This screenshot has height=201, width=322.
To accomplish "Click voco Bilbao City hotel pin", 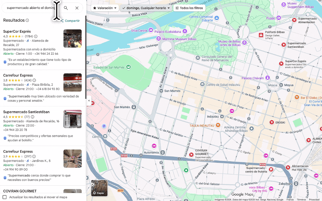I will pos(271,188).
